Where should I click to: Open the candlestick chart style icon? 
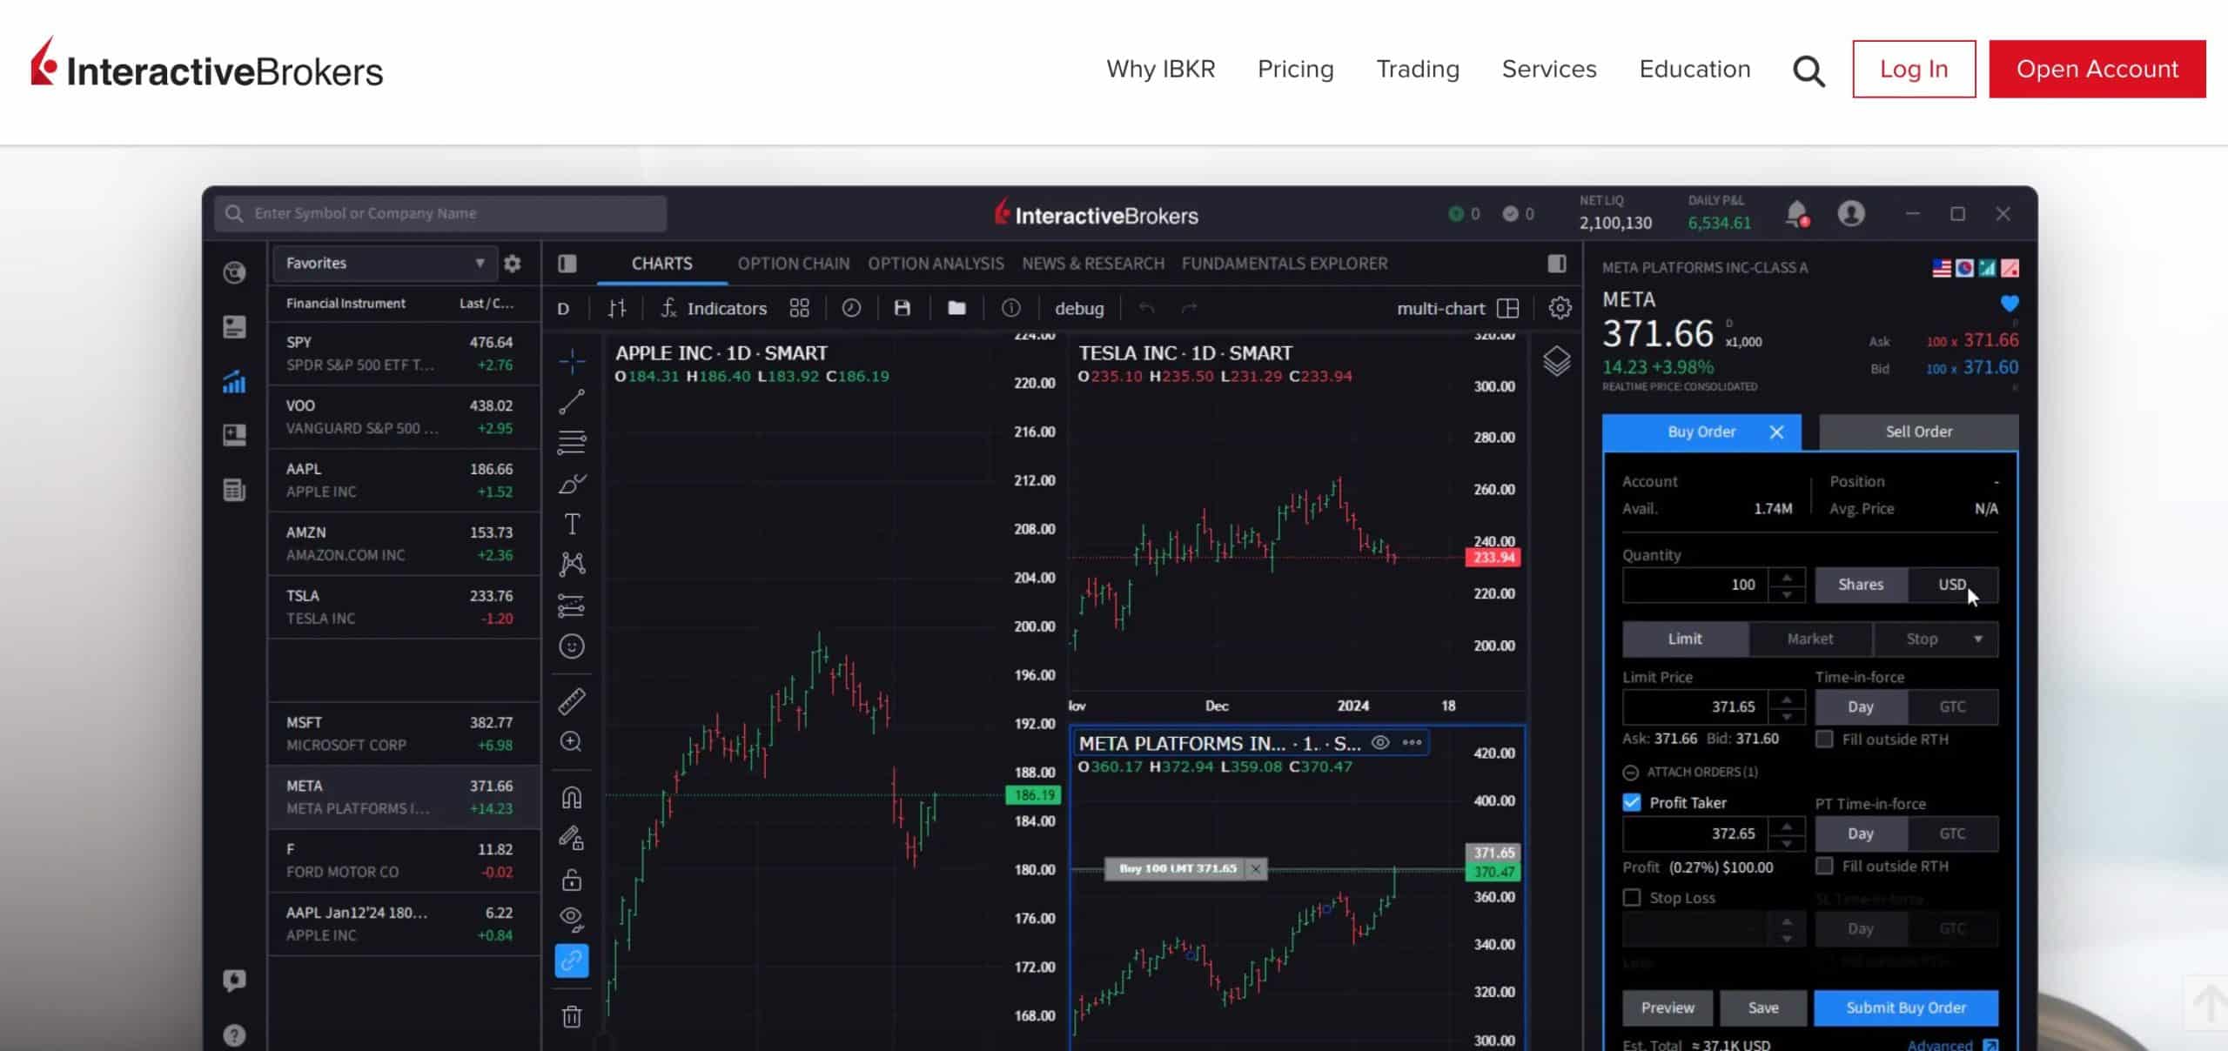tap(617, 308)
